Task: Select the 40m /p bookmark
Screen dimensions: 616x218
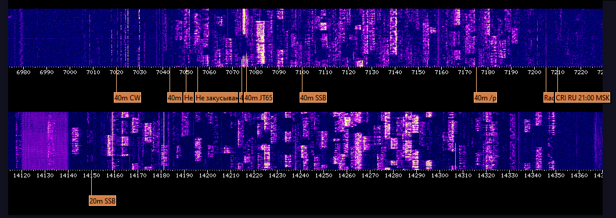Action: [x=485, y=97]
